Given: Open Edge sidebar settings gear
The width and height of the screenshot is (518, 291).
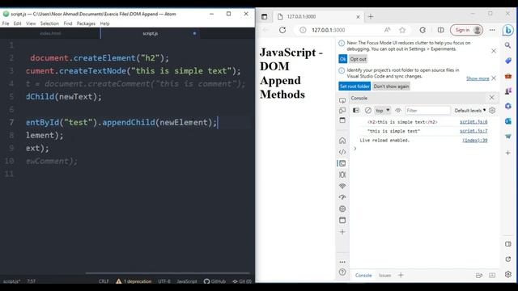Looking at the screenshot, I should coord(508,274).
